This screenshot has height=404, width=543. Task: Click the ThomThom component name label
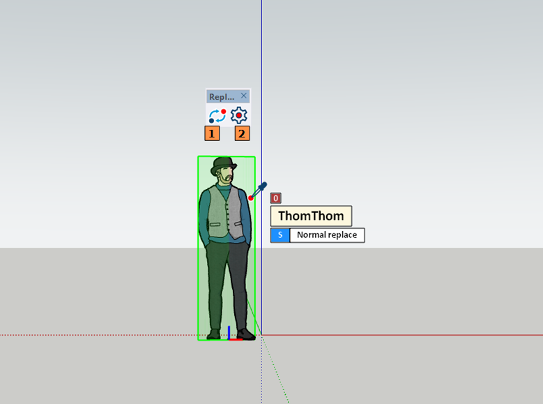[x=311, y=216]
